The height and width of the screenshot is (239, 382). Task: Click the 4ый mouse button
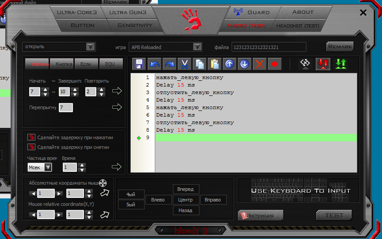[x=131, y=194]
